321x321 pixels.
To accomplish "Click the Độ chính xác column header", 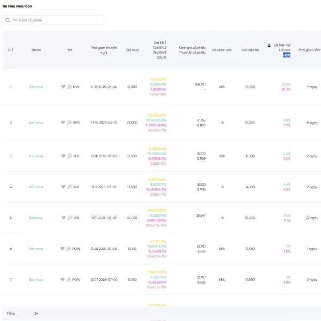I will 221,50.
